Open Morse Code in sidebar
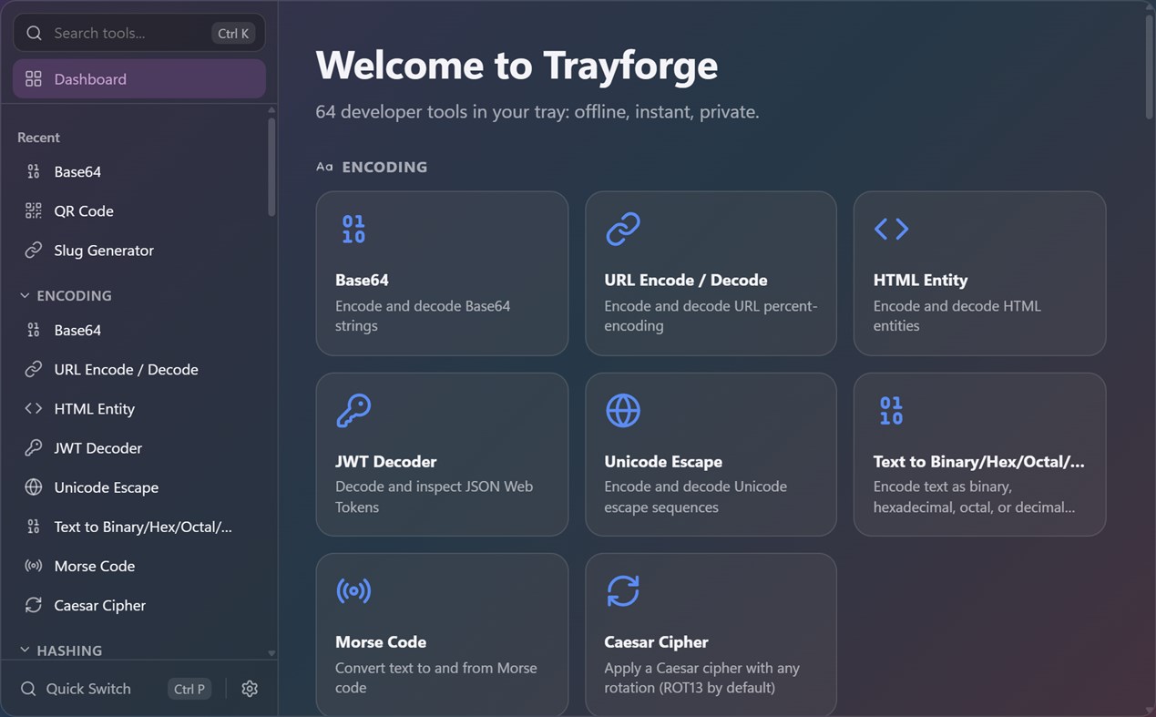 pos(139,566)
